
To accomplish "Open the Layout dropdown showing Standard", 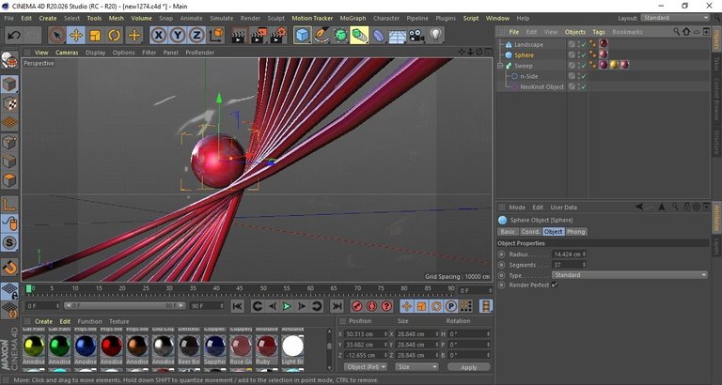I will 675,18.
